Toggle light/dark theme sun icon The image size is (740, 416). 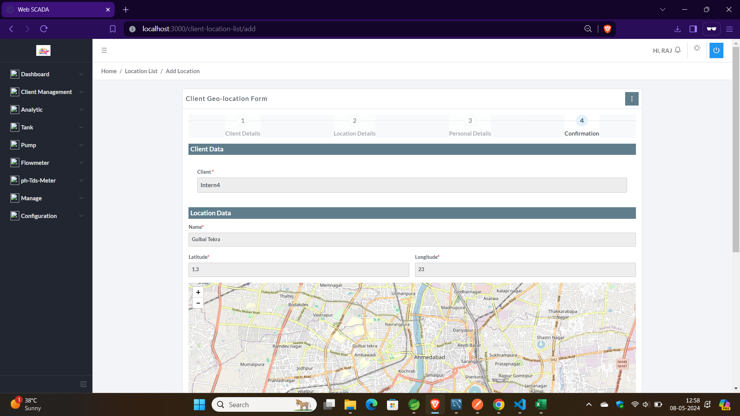tap(697, 48)
